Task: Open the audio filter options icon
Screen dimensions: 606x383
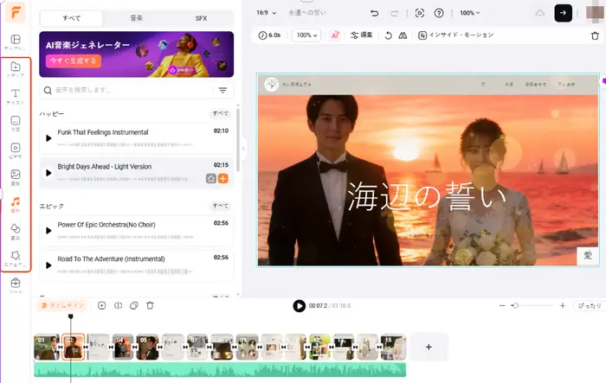Action: click(222, 90)
